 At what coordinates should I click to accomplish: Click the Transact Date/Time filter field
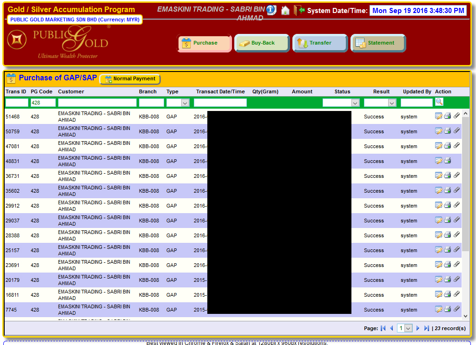point(220,103)
